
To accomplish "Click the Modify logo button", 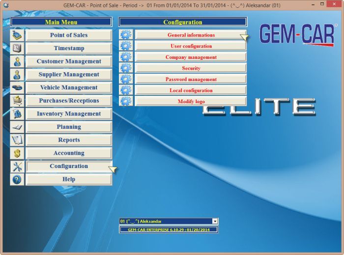I will pos(191,101).
